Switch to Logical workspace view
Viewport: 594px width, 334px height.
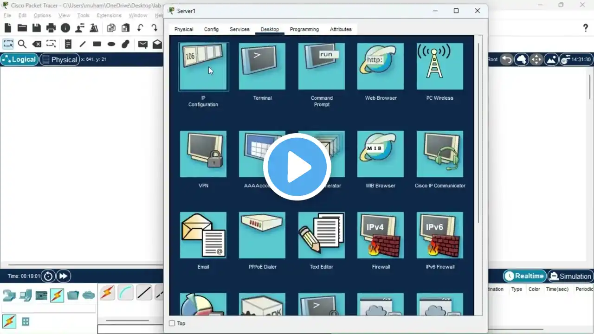(19, 59)
